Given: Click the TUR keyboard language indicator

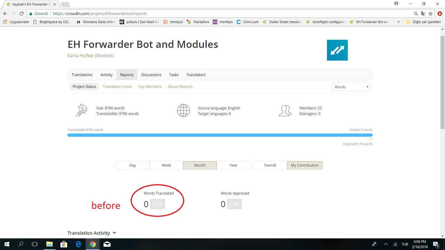Looking at the screenshot, I should click(x=405, y=244).
